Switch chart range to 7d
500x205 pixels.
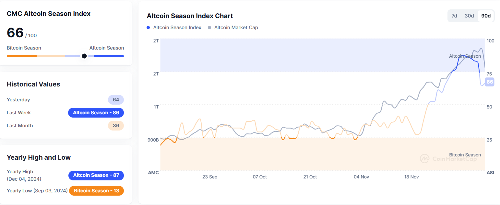[x=454, y=16]
